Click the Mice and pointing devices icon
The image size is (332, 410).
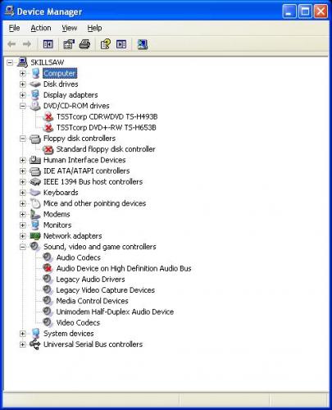(x=35, y=203)
